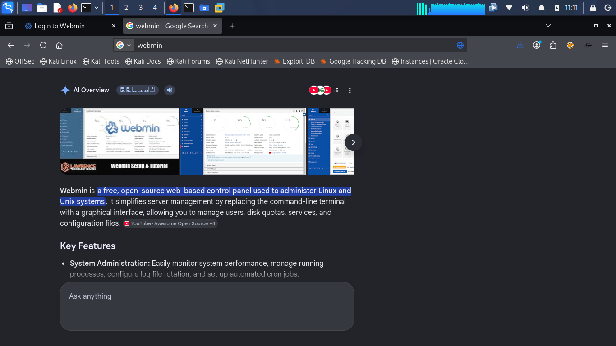Go back to the previous page
Screen dimensions: 616x346
click(11, 45)
